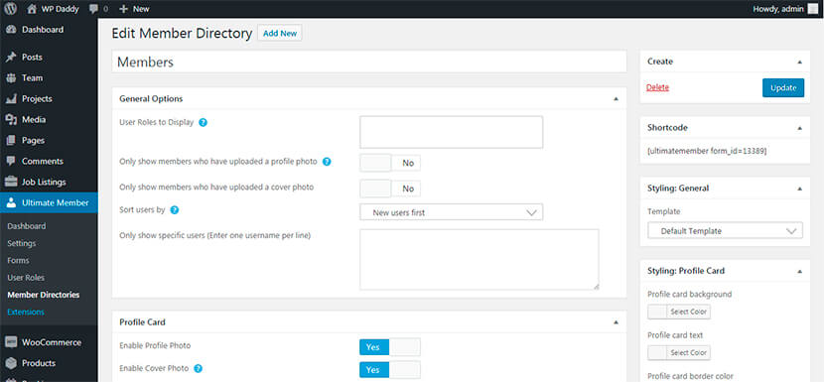Click the Projects chart icon in sidebar
This screenshot has width=824, height=382.
tap(11, 99)
